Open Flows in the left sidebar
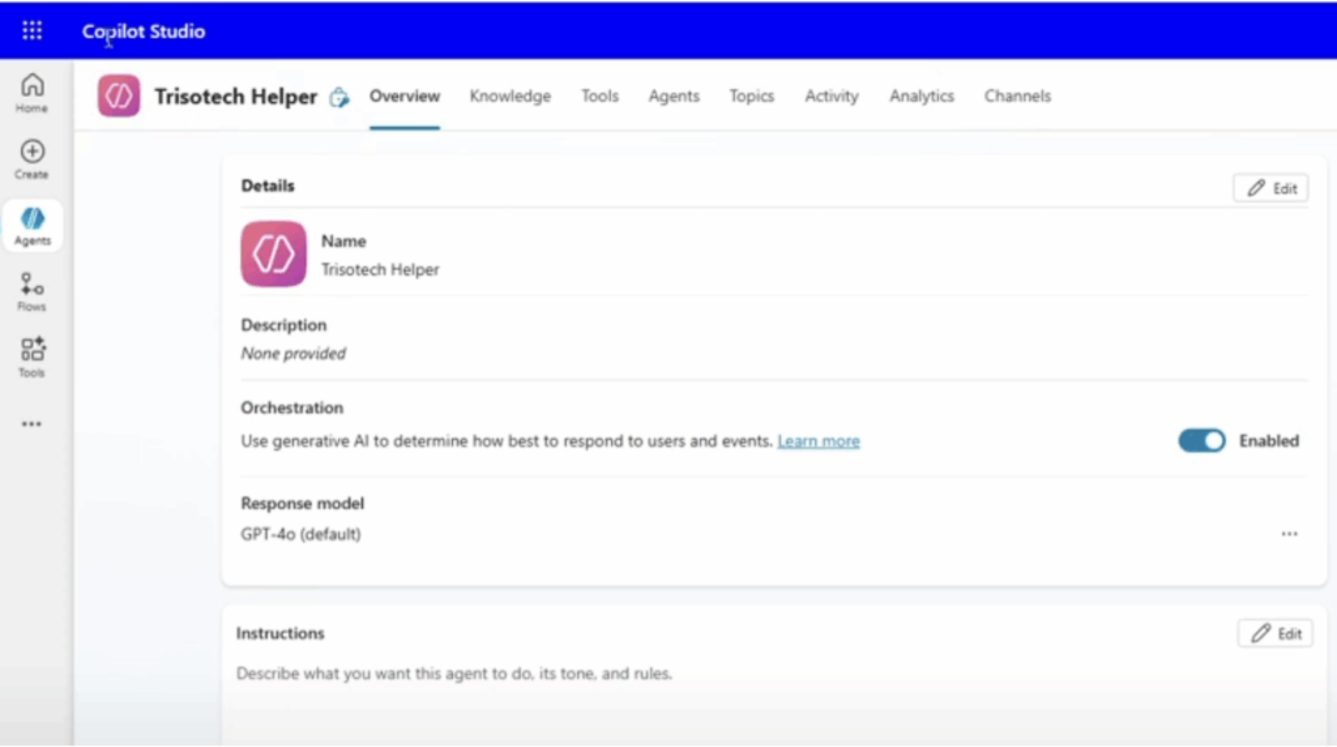 click(x=32, y=291)
